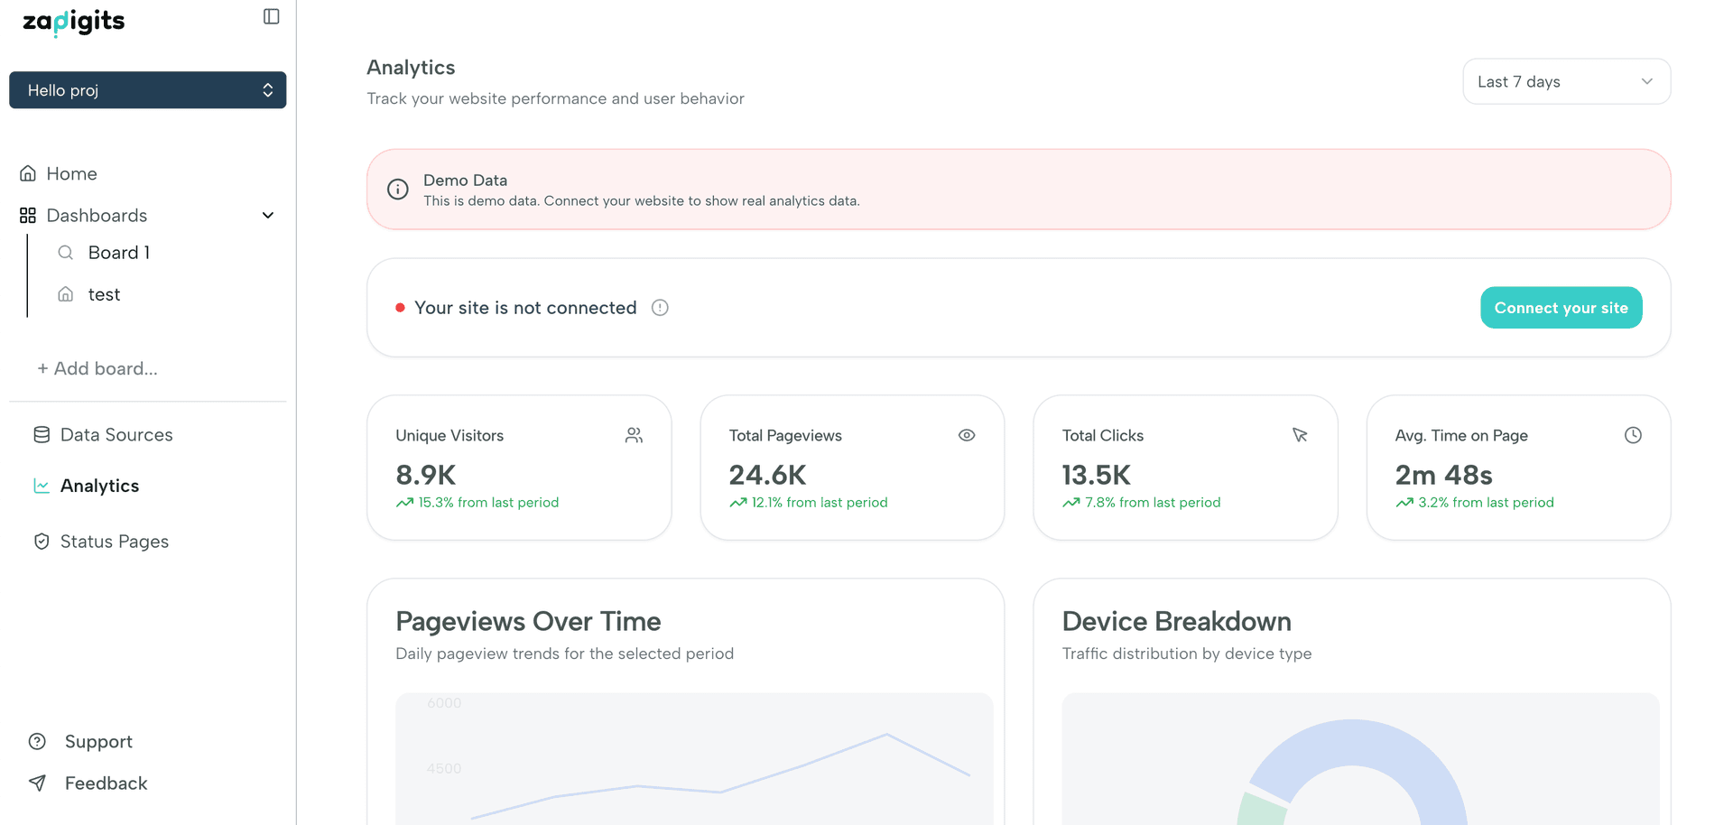1733x825 pixels.
Task: Collapse the Dashboards section chevron
Action: pos(267,215)
